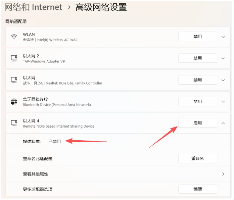Click the 网络适配器 section heading
The width and height of the screenshot is (234, 200).
(x=16, y=21)
